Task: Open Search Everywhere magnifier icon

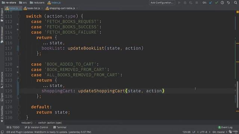Action: tap(235, 3)
